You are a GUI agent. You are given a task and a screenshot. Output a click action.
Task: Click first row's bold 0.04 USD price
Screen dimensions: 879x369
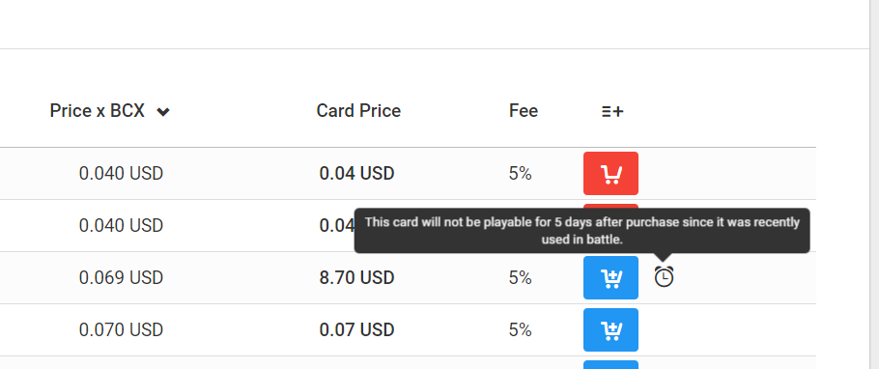point(356,174)
